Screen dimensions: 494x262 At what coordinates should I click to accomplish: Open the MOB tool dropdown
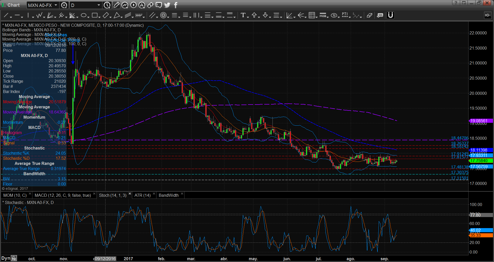pyautogui.click(x=328, y=17)
